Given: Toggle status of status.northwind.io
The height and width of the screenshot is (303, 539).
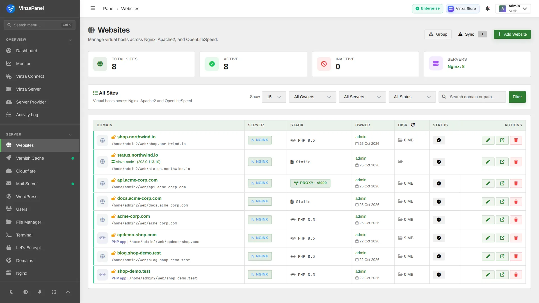Looking at the screenshot, I should coord(439,162).
